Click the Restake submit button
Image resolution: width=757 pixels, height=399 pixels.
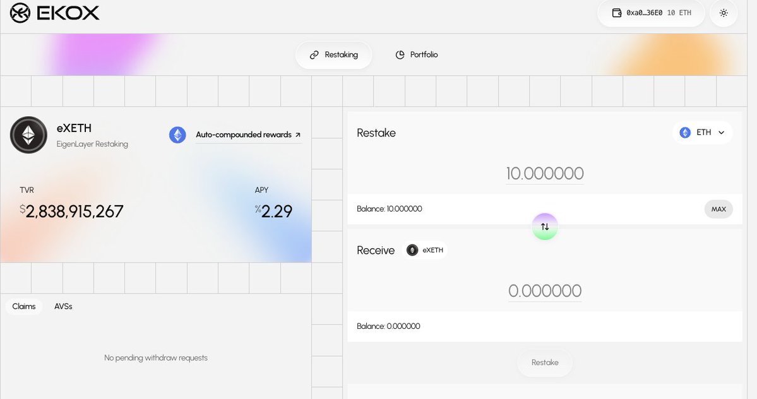545,363
